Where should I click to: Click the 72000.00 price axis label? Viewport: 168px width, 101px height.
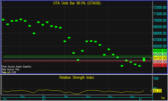click(x=160, y=7)
